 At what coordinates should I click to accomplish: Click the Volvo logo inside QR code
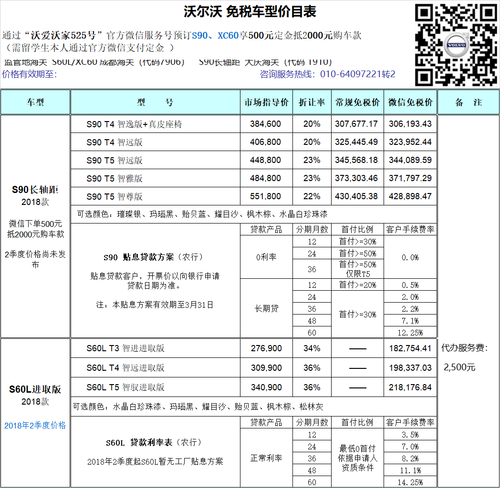456,45
